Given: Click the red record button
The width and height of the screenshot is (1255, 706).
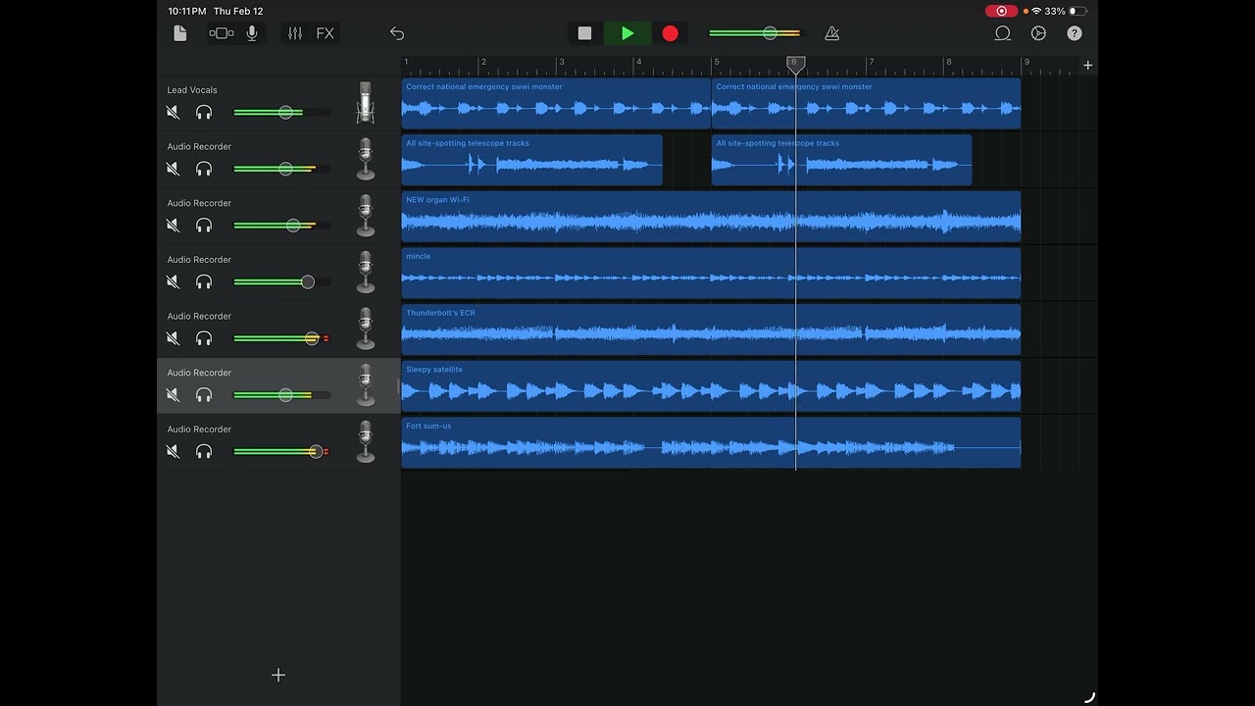Looking at the screenshot, I should pyautogui.click(x=670, y=33).
